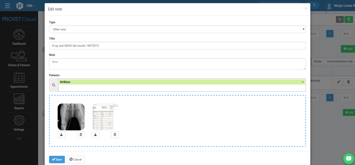Open the Settings gear icon
Image resolution: width=355 pixels, height=165 pixels.
pos(19,120)
